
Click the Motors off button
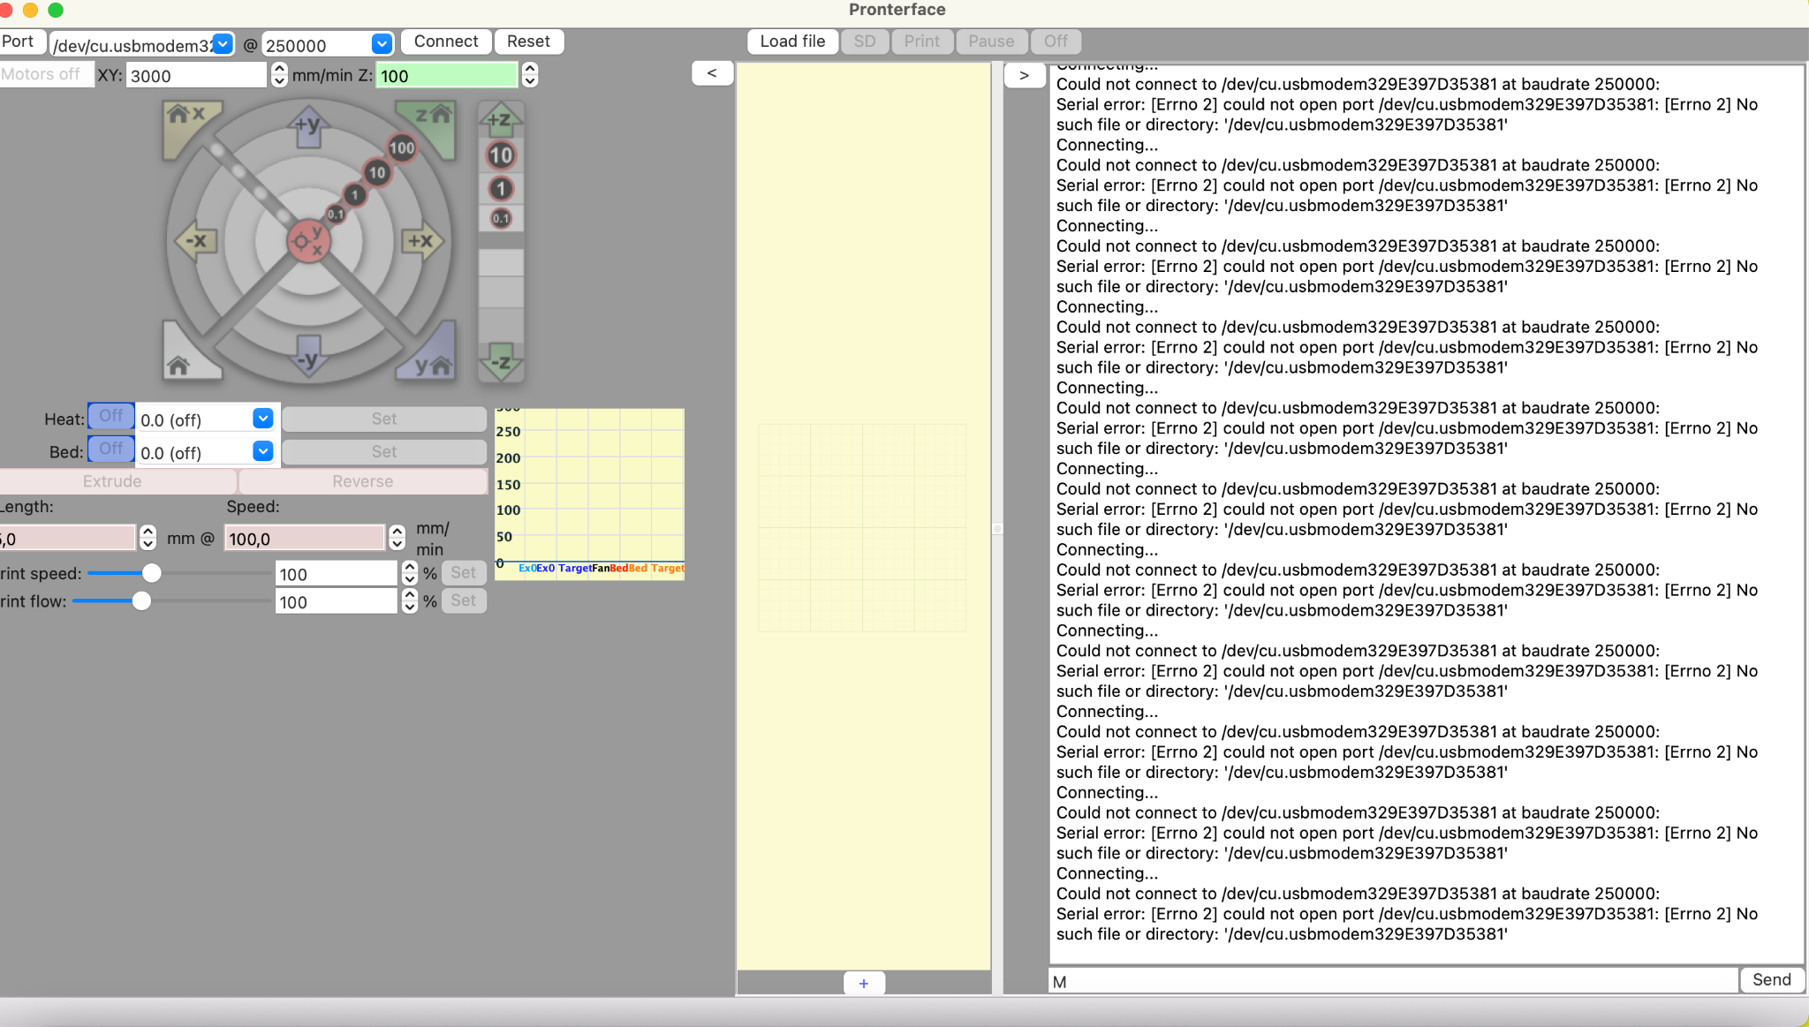(42, 74)
